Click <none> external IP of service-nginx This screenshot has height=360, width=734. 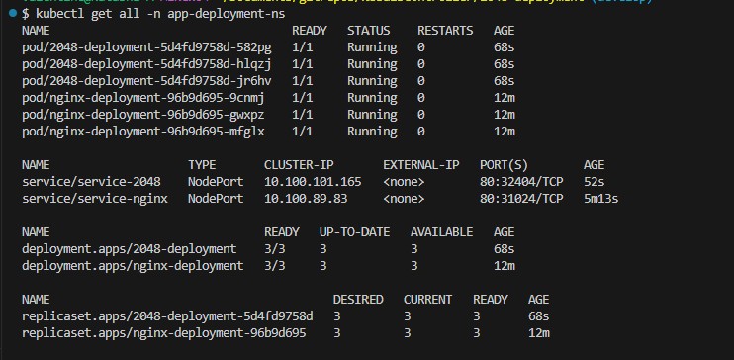click(404, 199)
